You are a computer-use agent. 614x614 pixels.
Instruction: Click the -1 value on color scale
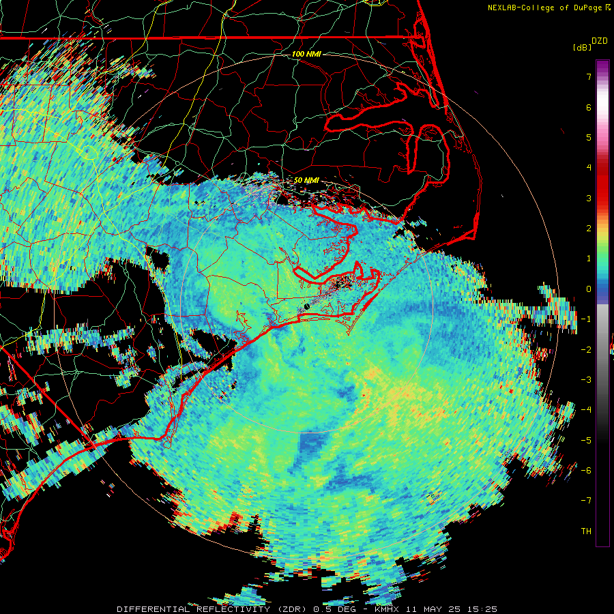coord(586,319)
